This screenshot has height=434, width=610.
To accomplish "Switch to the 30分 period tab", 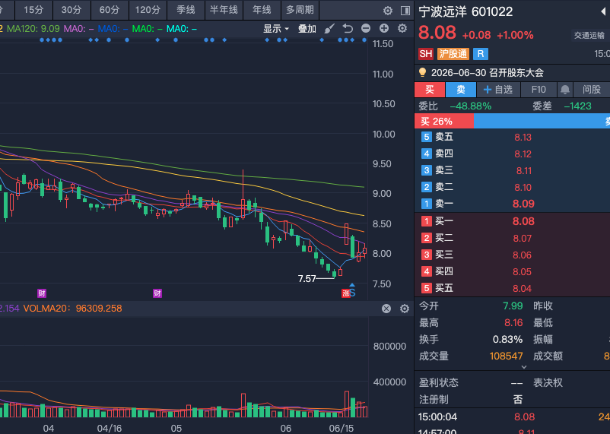I will 71,10.
